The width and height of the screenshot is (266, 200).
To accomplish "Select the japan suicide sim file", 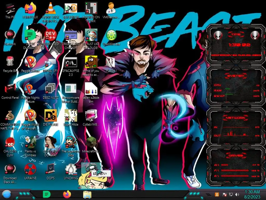I will coord(91,93).
